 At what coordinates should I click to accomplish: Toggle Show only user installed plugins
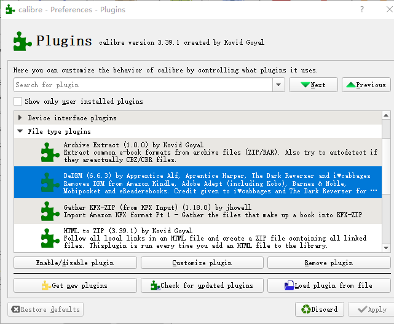[x=18, y=101]
